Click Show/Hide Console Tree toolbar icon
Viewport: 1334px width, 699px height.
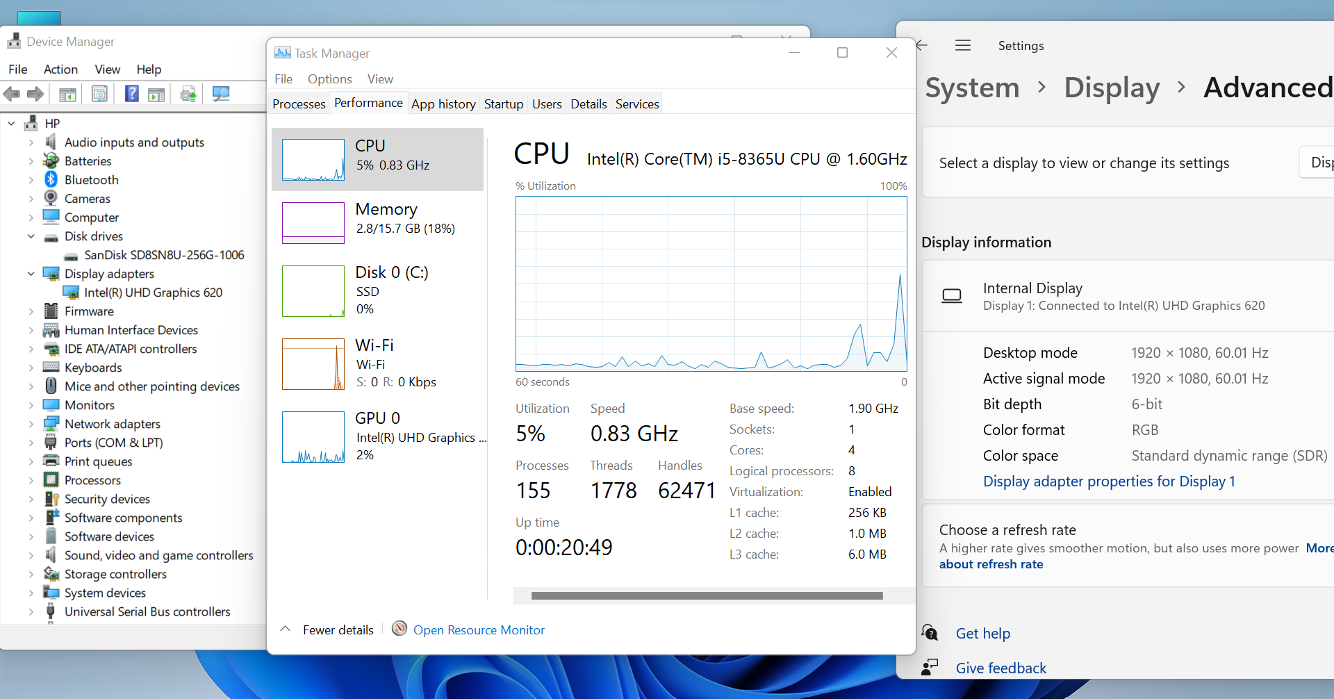pyautogui.click(x=67, y=94)
